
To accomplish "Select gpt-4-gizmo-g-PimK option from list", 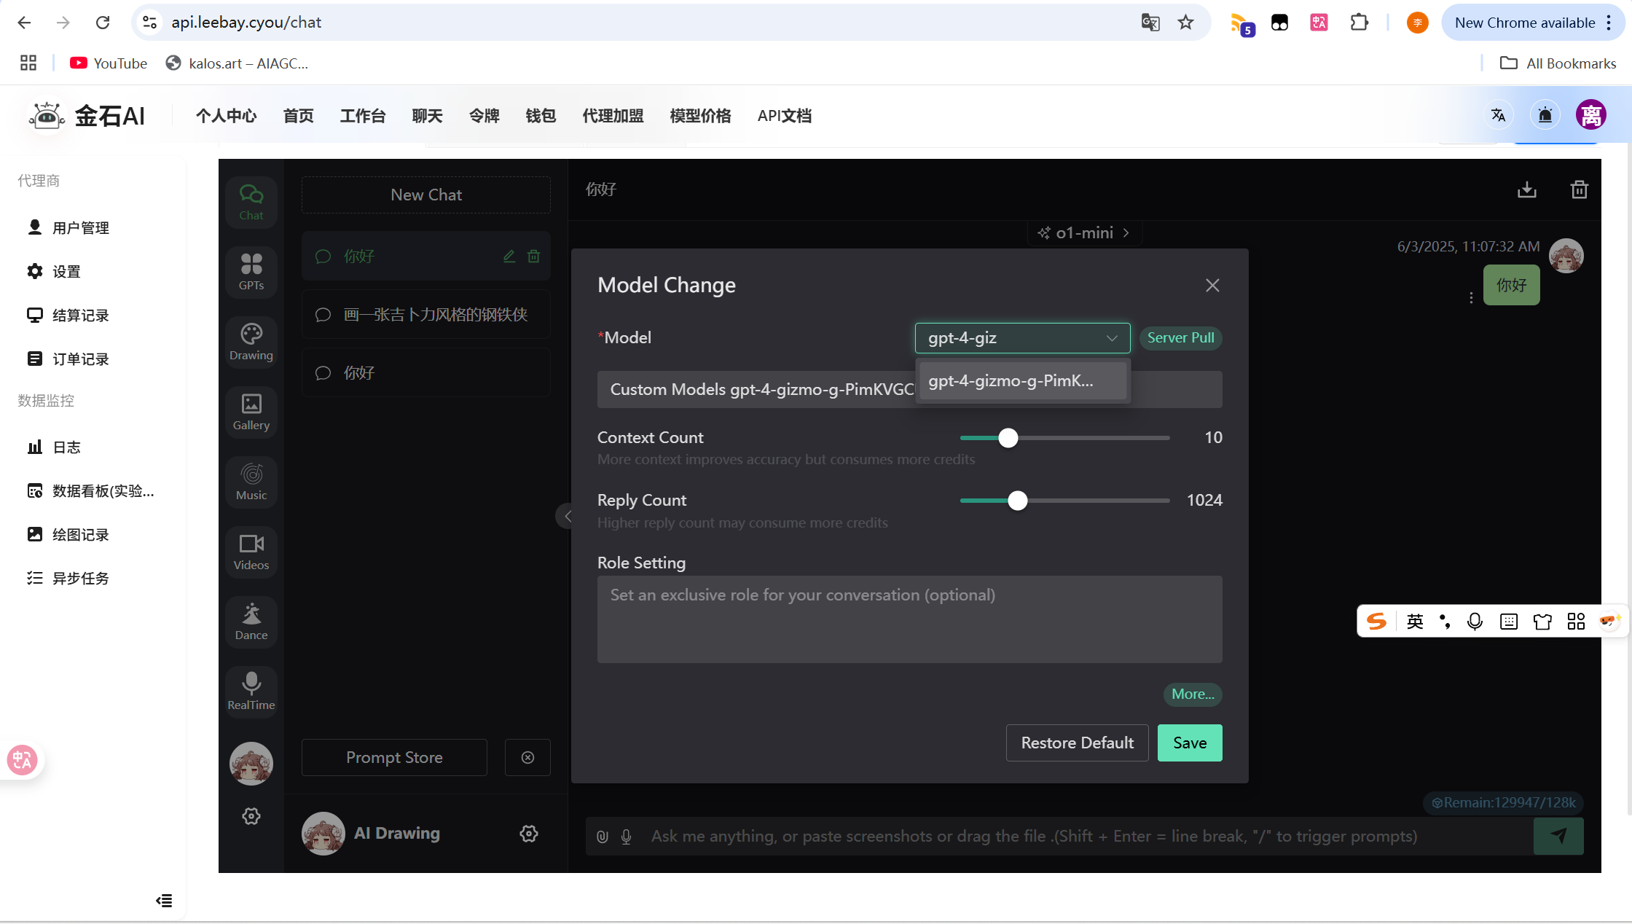I will 1022,380.
